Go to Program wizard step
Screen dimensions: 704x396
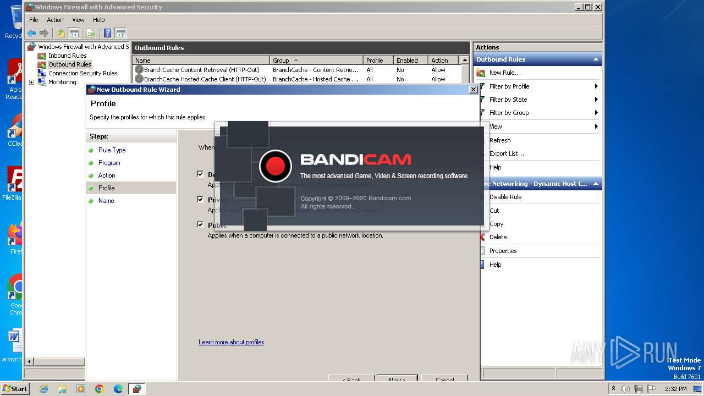[x=109, y=163]
